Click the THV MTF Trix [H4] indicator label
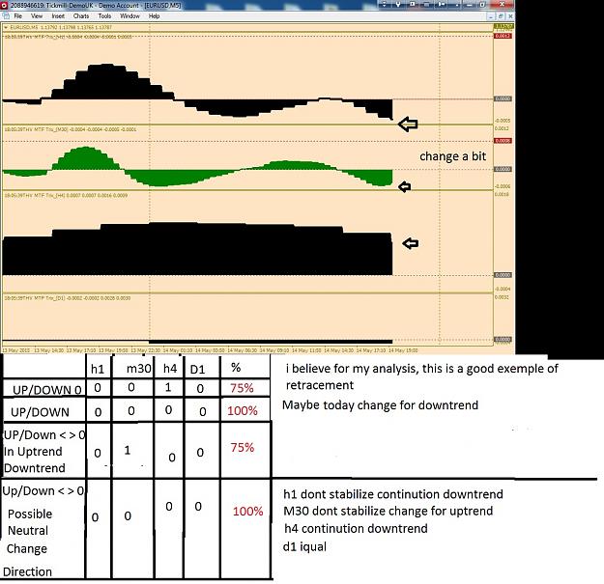Screen dimensions: 604x584 [66, 195]
